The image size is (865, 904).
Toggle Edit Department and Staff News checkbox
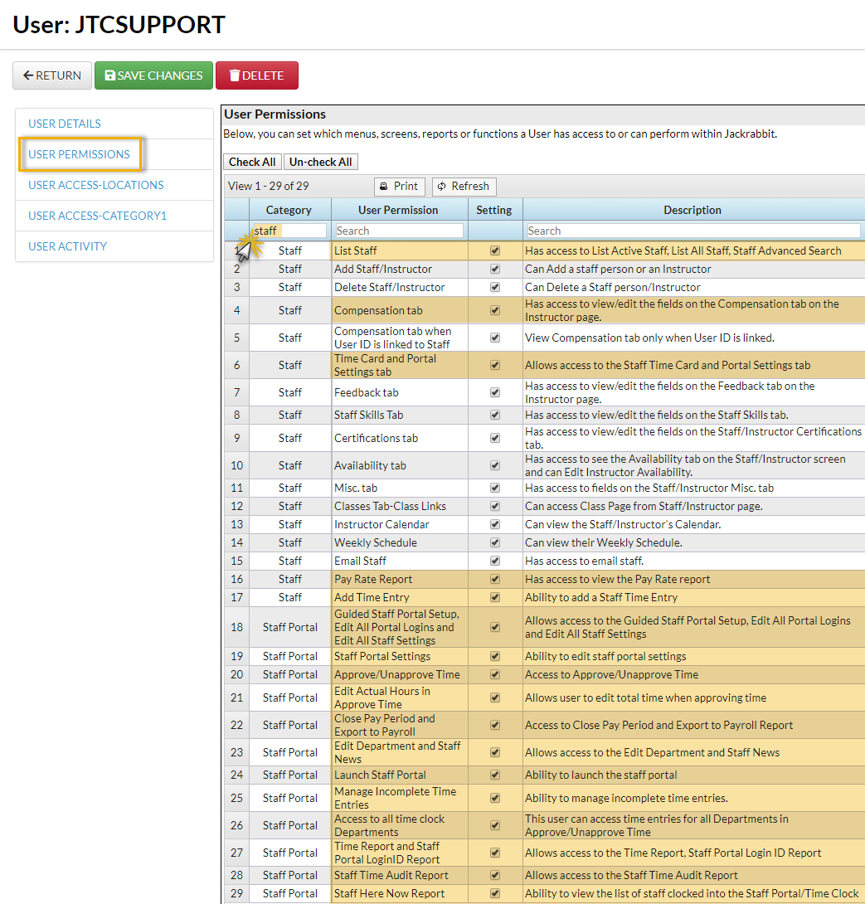click(x=495, y=752)
